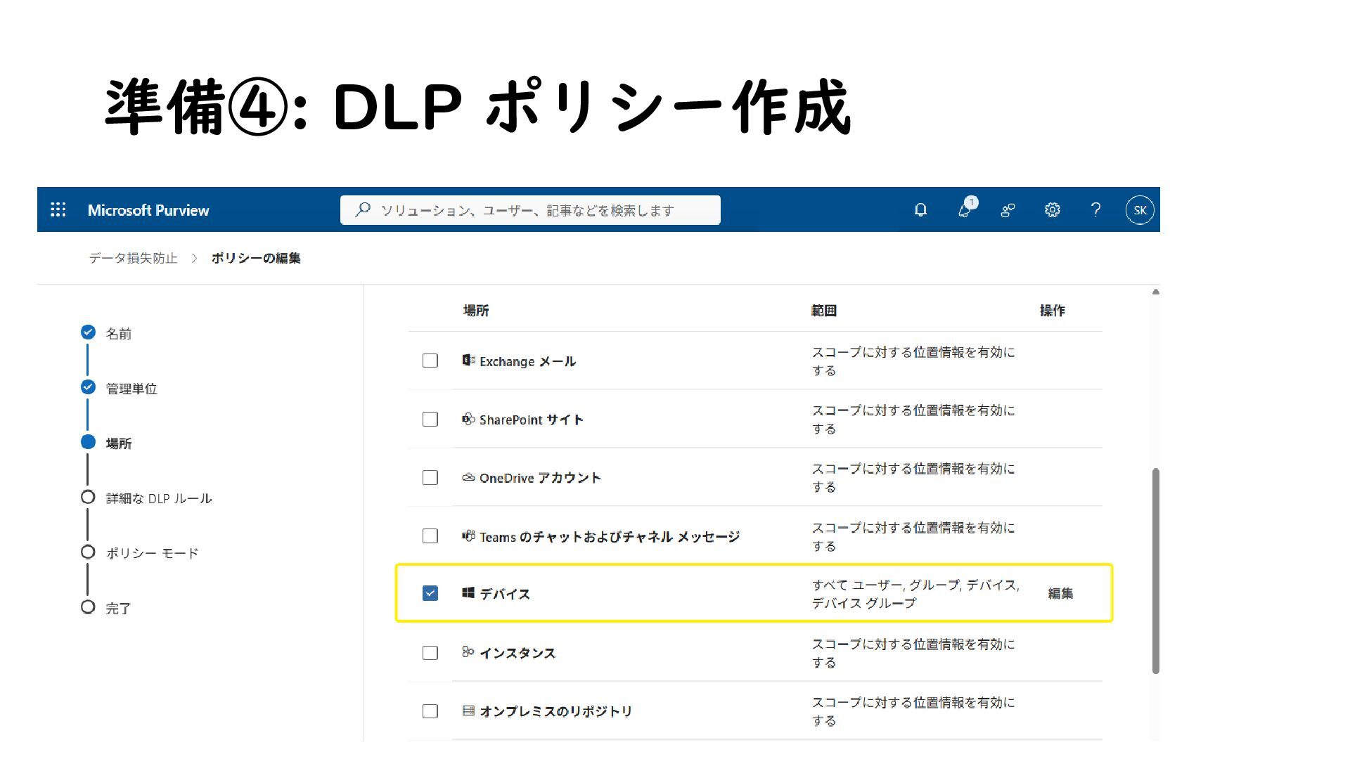The width and height of the screenshot is (1350, 759).
Task: Open the app launcher waffle icon
Action: click(x=58, y=209)
